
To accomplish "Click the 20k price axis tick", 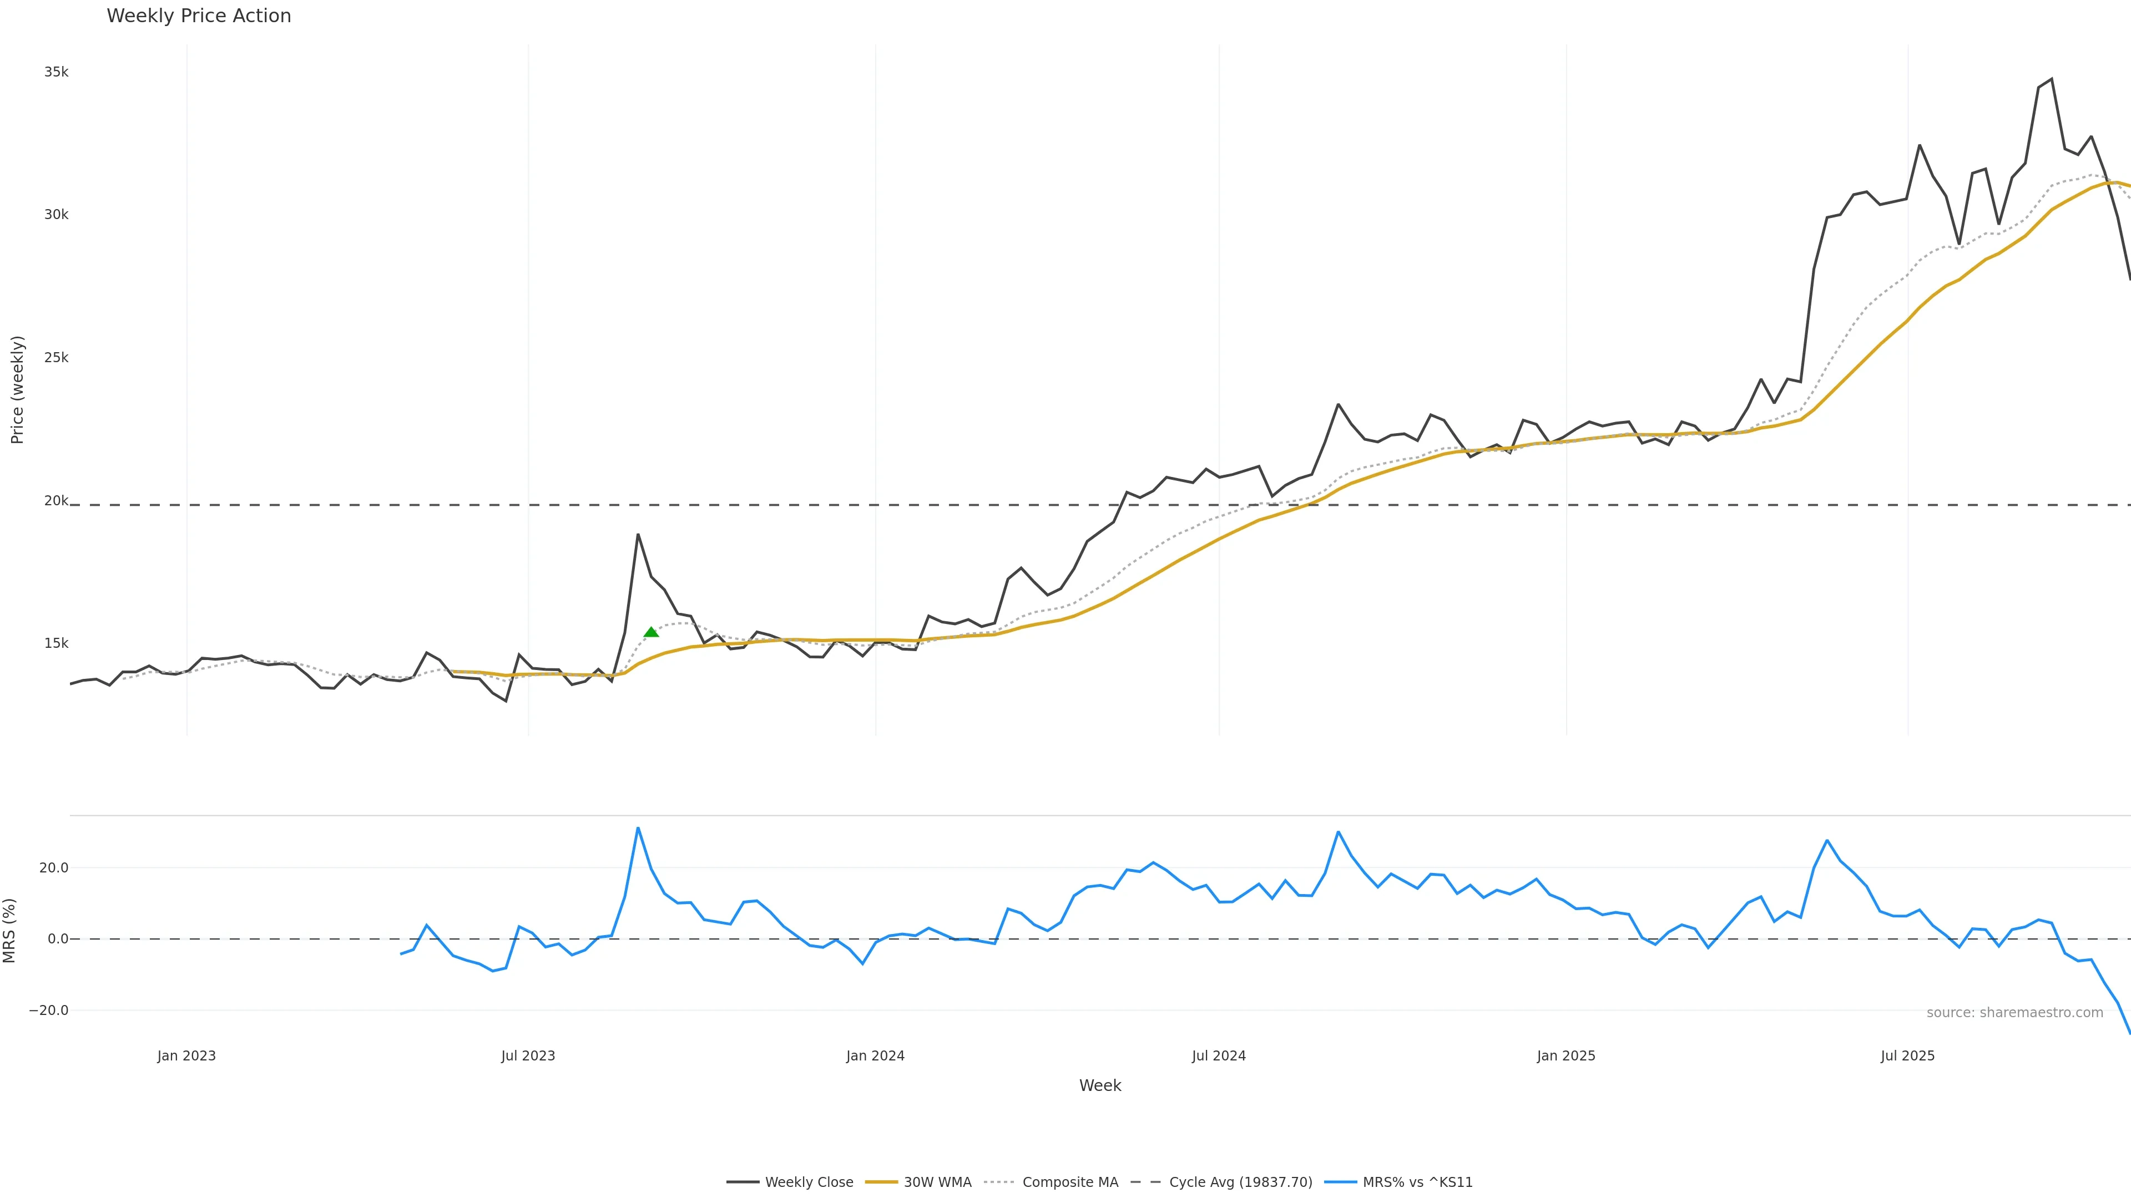I will coord(56,500).
